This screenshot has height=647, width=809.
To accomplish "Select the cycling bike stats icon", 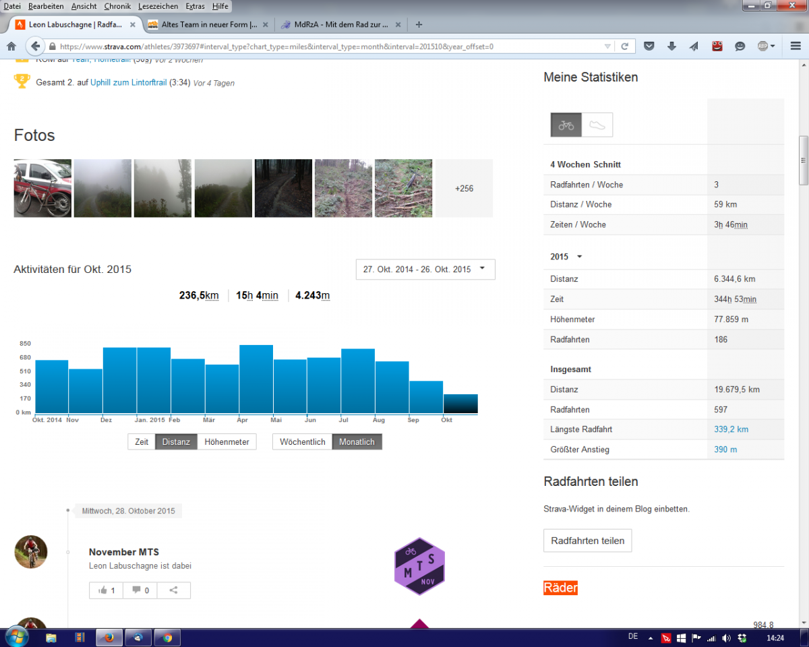I will (x=566, y=125).
